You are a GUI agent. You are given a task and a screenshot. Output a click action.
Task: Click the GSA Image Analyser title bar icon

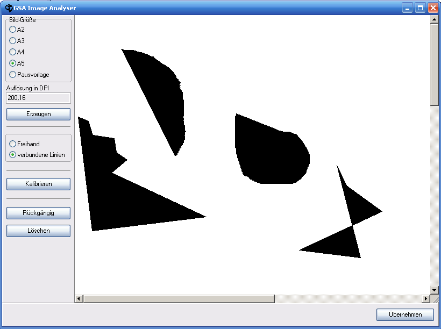tap(8, 8)
